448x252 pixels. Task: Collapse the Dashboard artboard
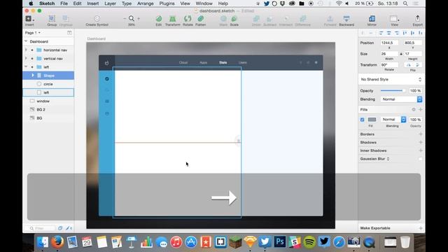pyautogui.click(x=26, y=41)
